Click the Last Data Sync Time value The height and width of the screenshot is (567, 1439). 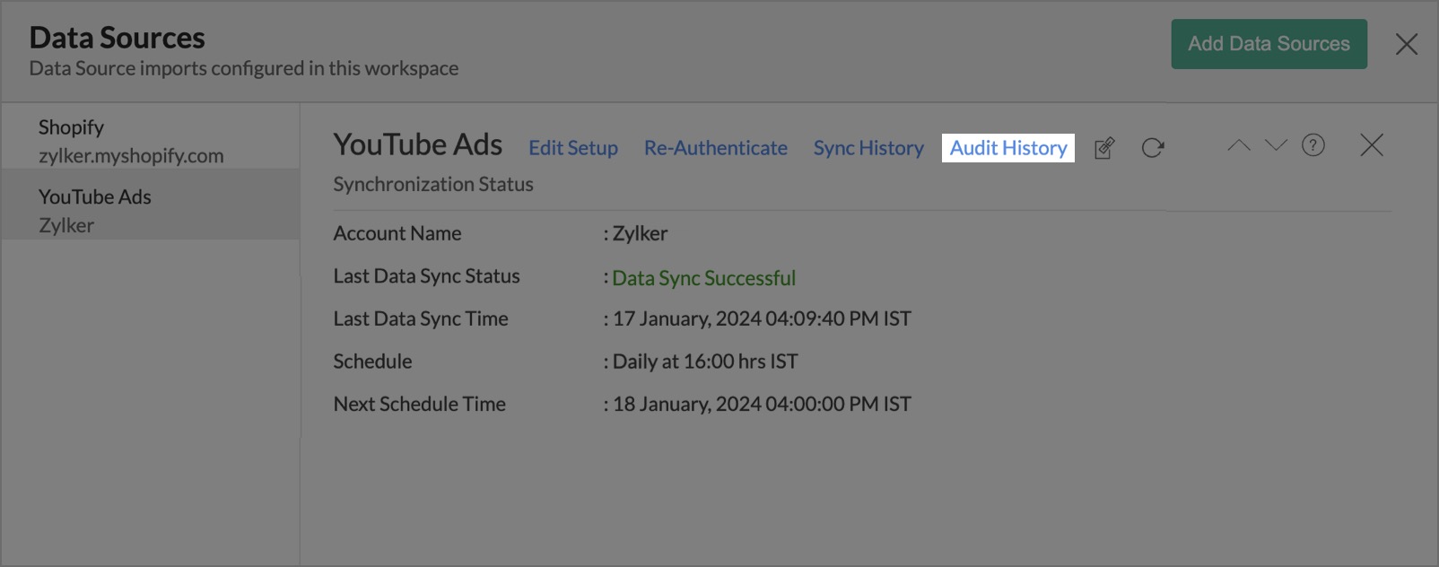click(x=762, y=318)
